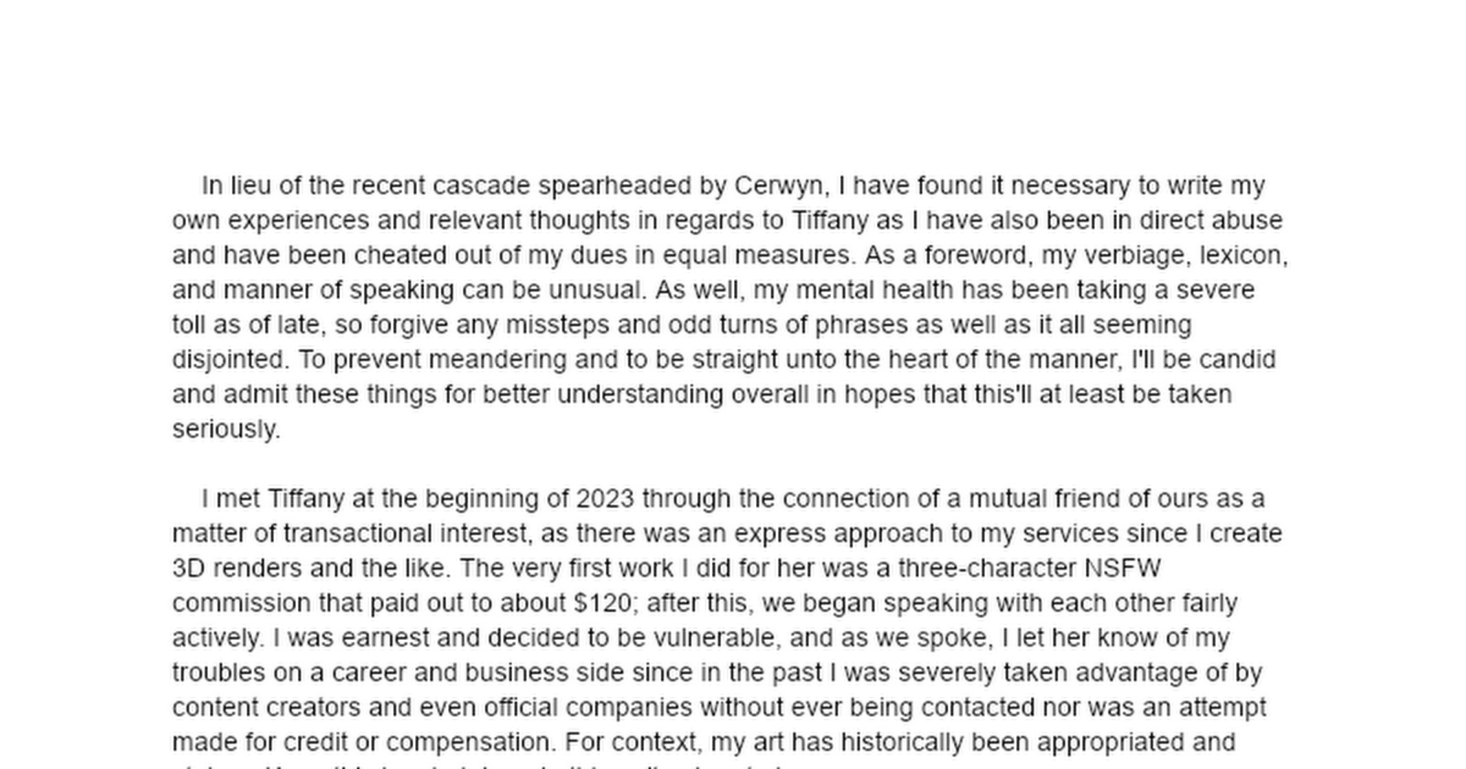Click the amount "$120" in the text
The image size is (1466, 769).
[x=602, y=603]
